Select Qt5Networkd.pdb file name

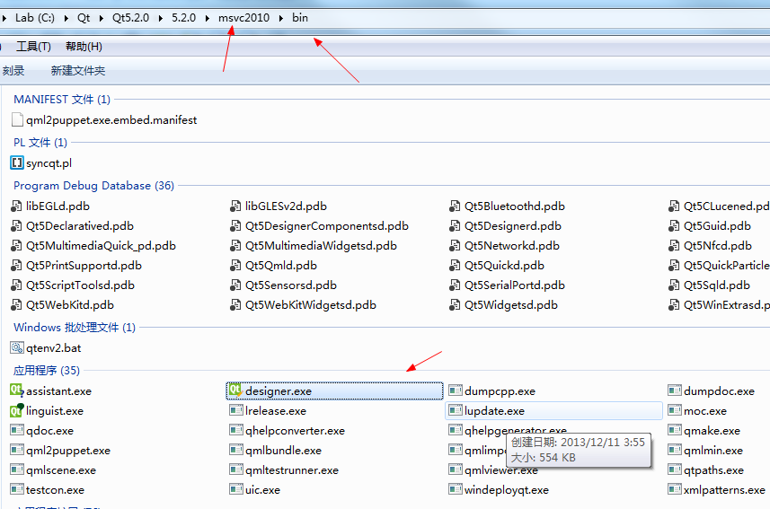pos(512,245)
